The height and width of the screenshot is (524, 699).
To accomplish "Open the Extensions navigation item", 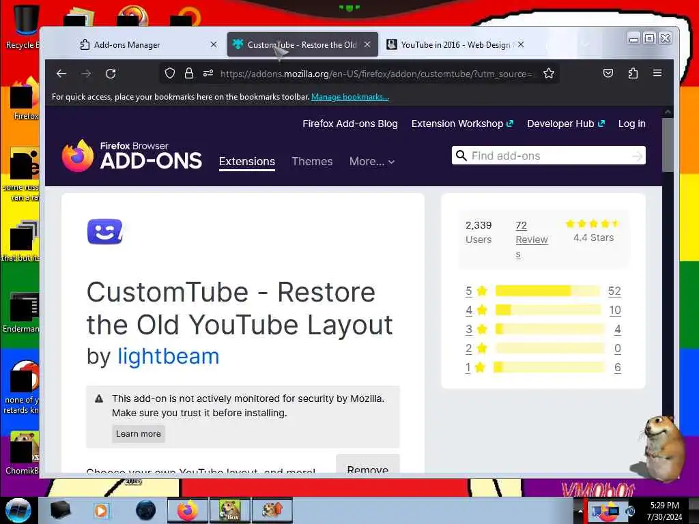I will tap(247, 161).
